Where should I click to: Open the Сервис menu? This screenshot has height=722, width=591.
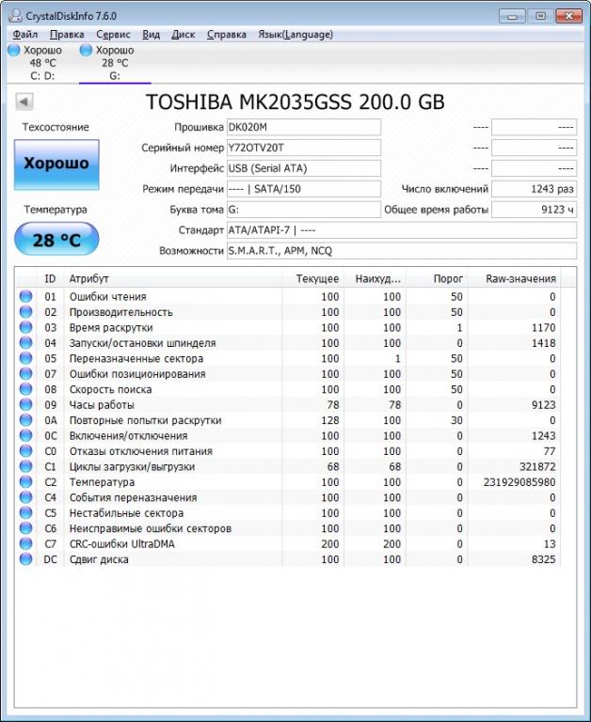click(113, 35)
